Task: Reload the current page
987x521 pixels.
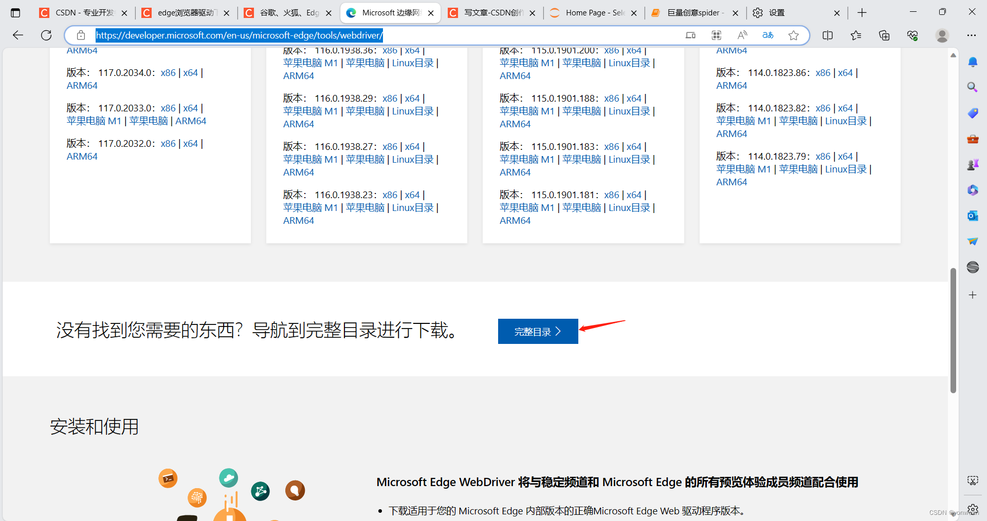Action: click(46, 35)
